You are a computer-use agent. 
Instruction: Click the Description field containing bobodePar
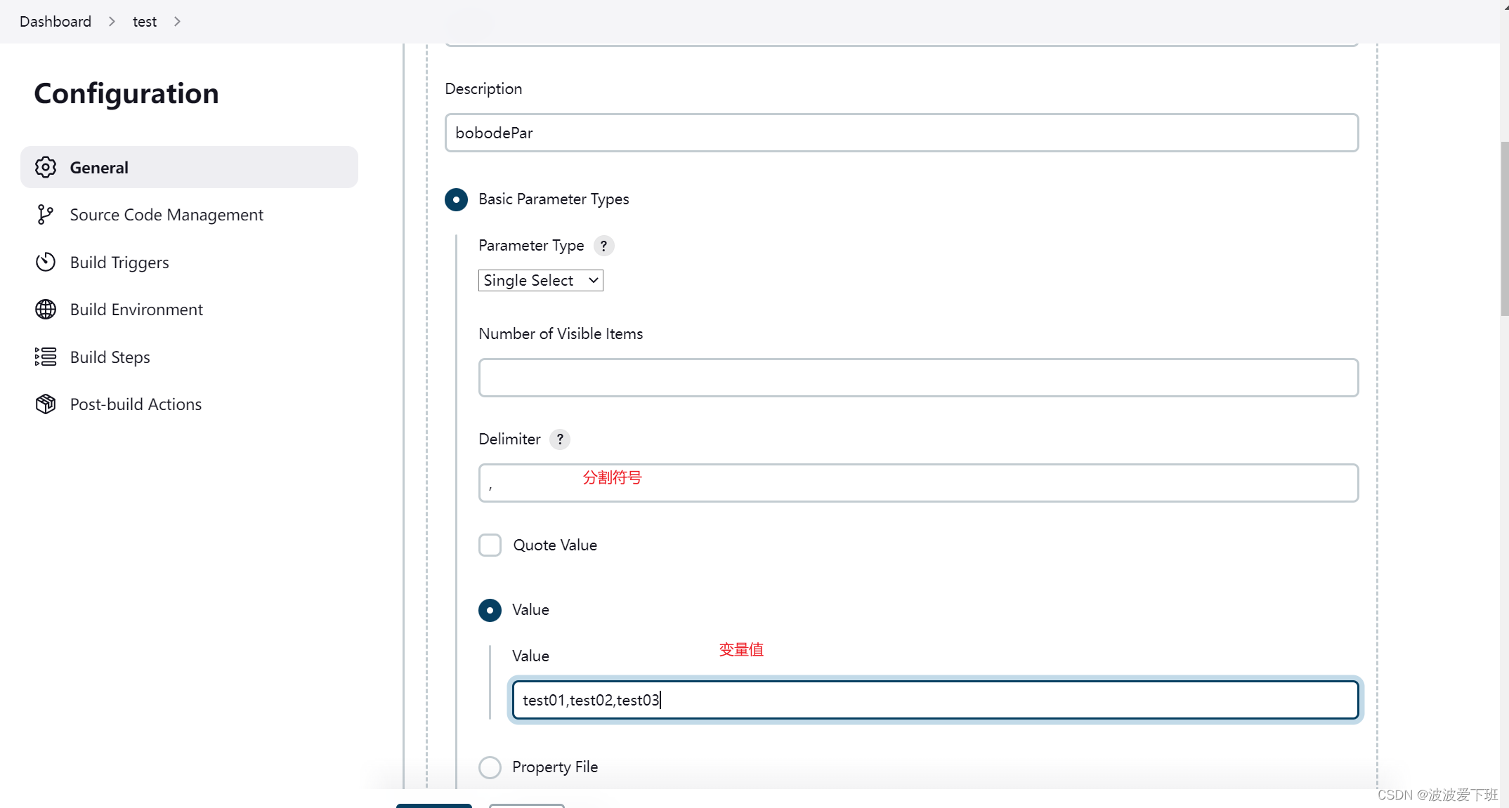pyautogui.click(x=901, y=133)
